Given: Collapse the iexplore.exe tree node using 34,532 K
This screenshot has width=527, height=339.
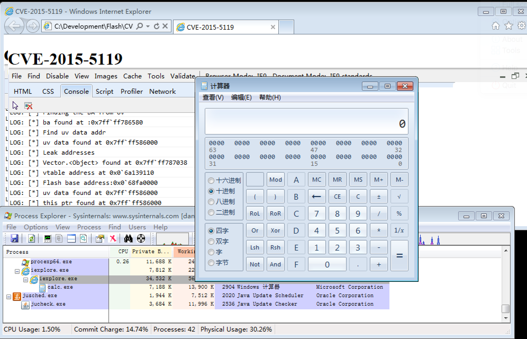Looking at the screenshot, I should point(26,280).
